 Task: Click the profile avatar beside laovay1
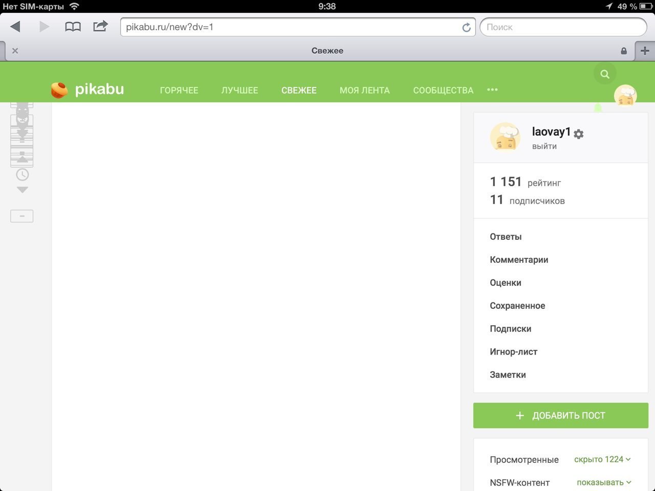pos(505,137)
